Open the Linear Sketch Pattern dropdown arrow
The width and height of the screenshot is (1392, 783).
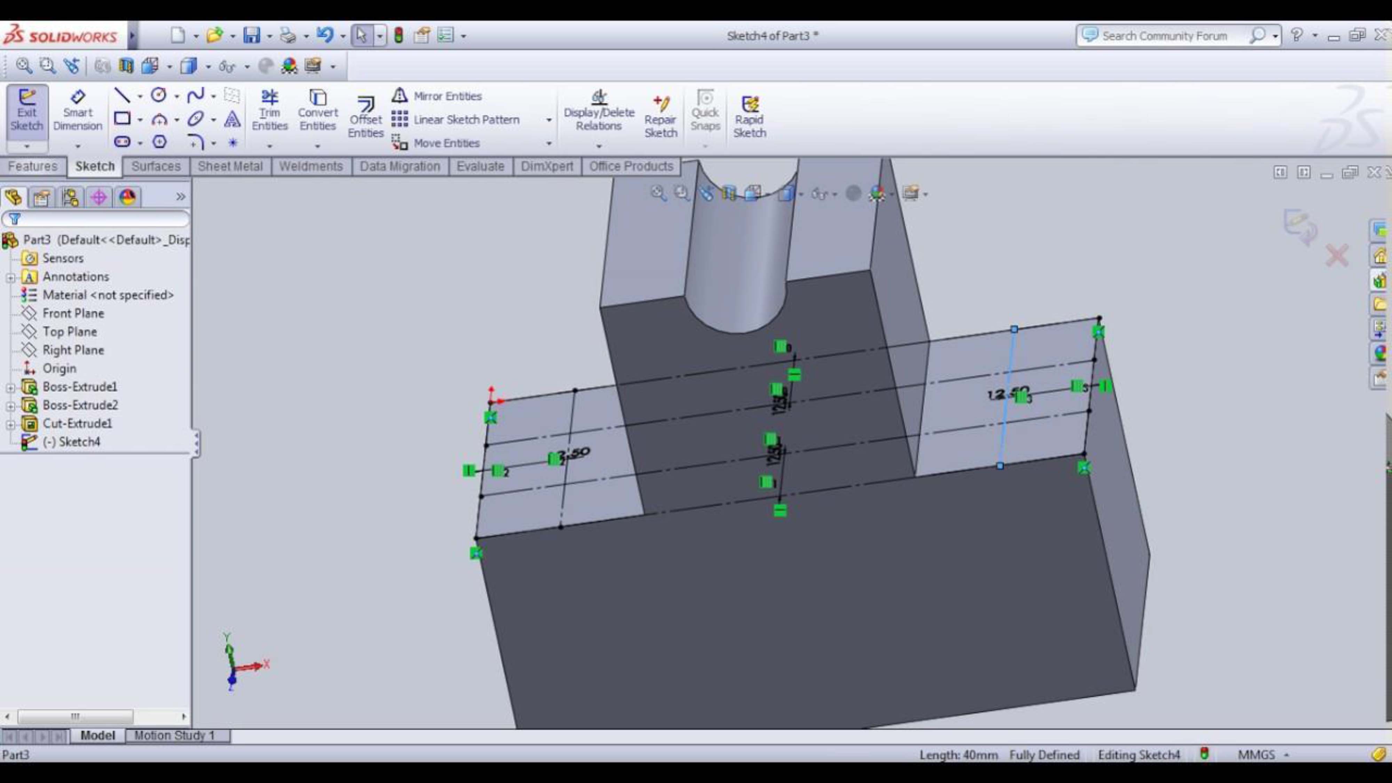(x=549, y=120)
